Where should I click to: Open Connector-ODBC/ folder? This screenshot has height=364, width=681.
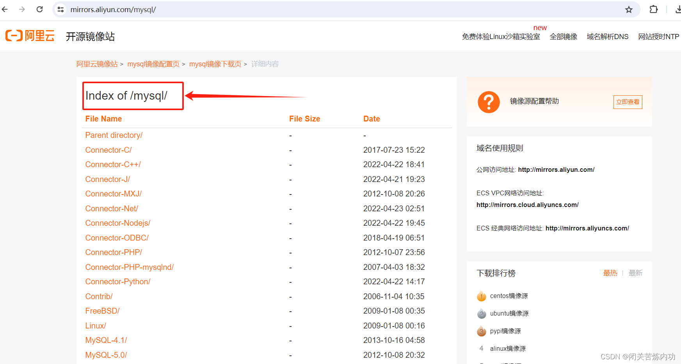tap(117, 238)
